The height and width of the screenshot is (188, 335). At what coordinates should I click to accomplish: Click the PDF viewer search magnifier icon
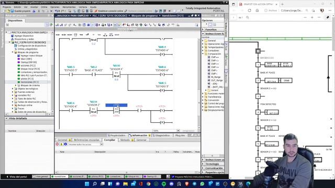tap(248, 17)
